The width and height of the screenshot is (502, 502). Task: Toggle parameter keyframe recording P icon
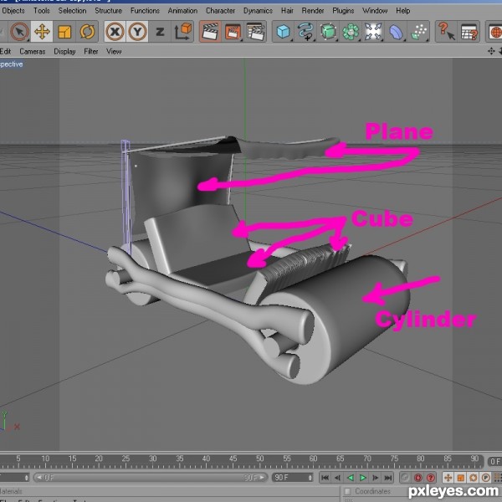[x=485, y=478]
